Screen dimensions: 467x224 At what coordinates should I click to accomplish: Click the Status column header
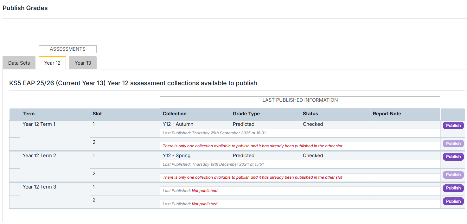coord(310,114)
